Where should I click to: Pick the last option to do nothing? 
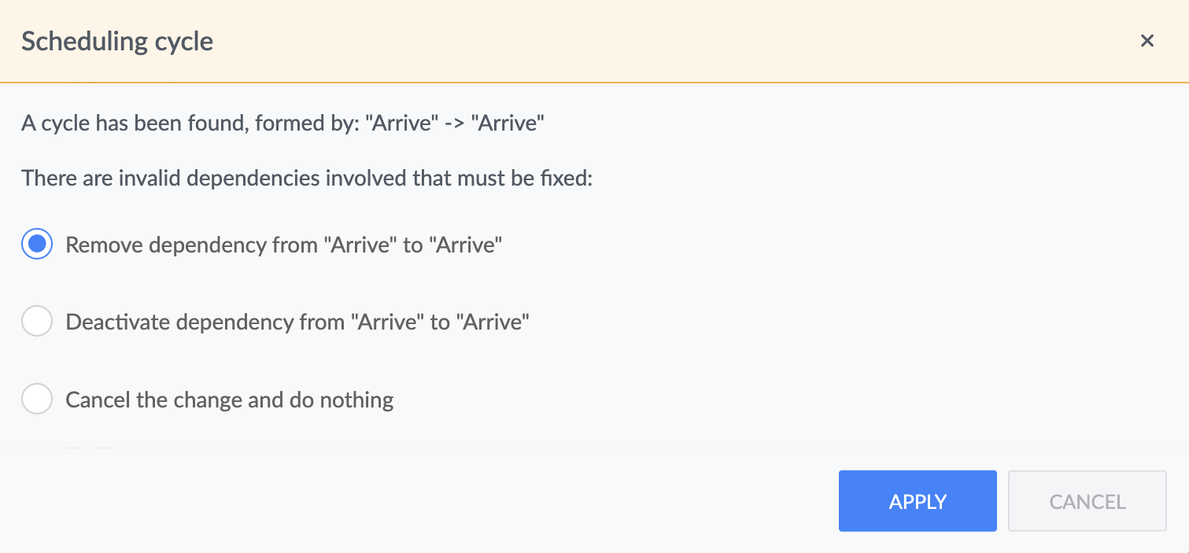click(37, 400)
